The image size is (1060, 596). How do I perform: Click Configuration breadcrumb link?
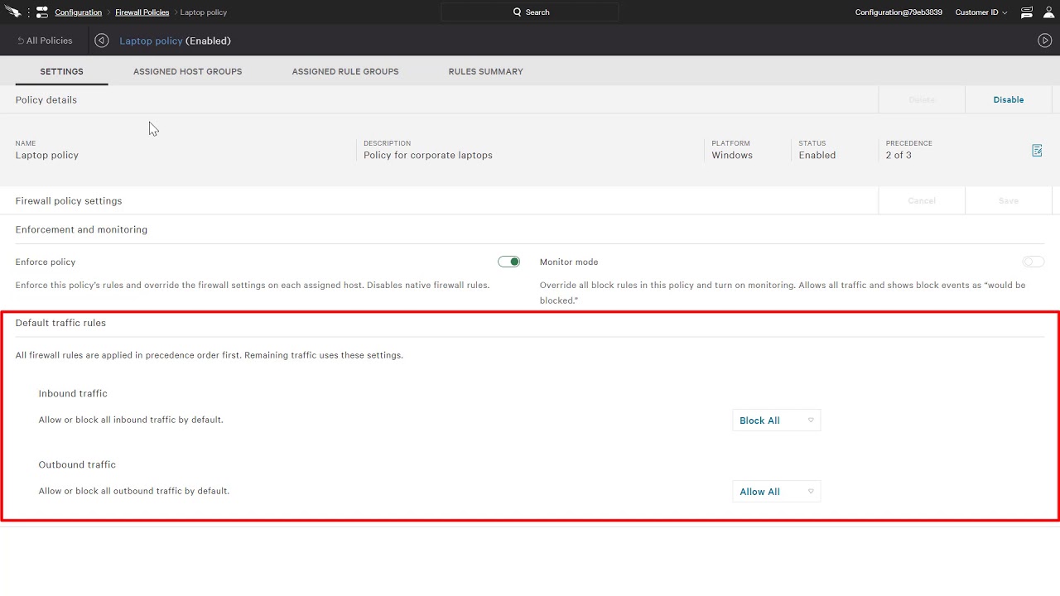79,12
